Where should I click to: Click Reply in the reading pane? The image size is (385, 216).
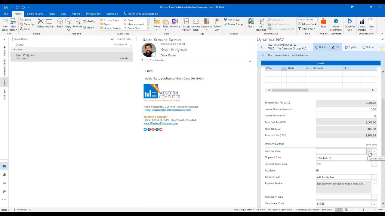pos(147,40)
